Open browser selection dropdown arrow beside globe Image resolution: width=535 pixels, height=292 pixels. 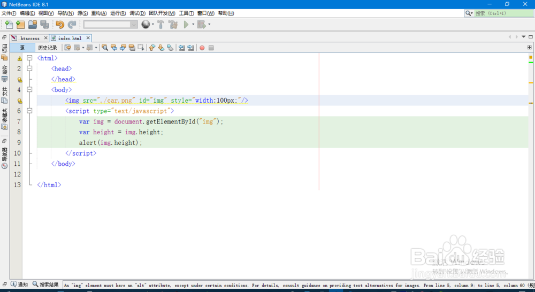(153, 25)
